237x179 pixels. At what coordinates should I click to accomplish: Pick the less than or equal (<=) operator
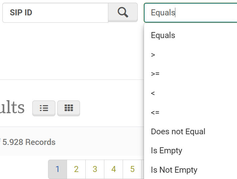point(155,112)
